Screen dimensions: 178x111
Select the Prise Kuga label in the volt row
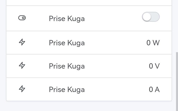click(x=67, y=66)
